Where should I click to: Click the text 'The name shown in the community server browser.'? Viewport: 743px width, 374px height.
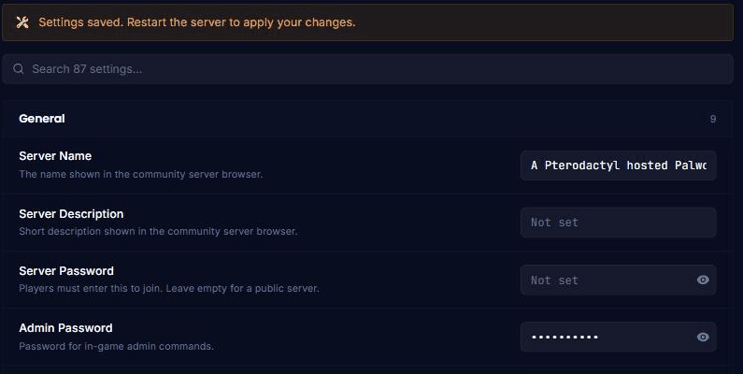coord(141,174)
